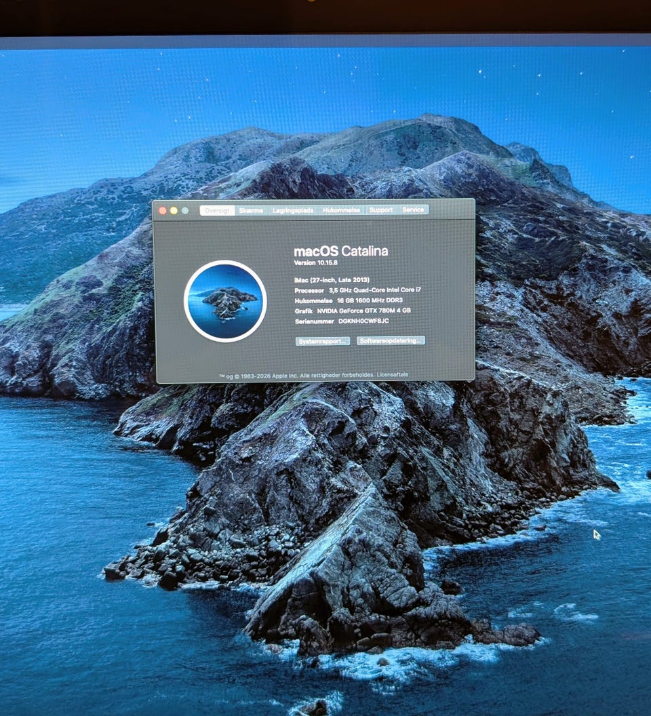
Task: Click the iMac (27-inch, Late 2013) line
Action: point(332,280)
